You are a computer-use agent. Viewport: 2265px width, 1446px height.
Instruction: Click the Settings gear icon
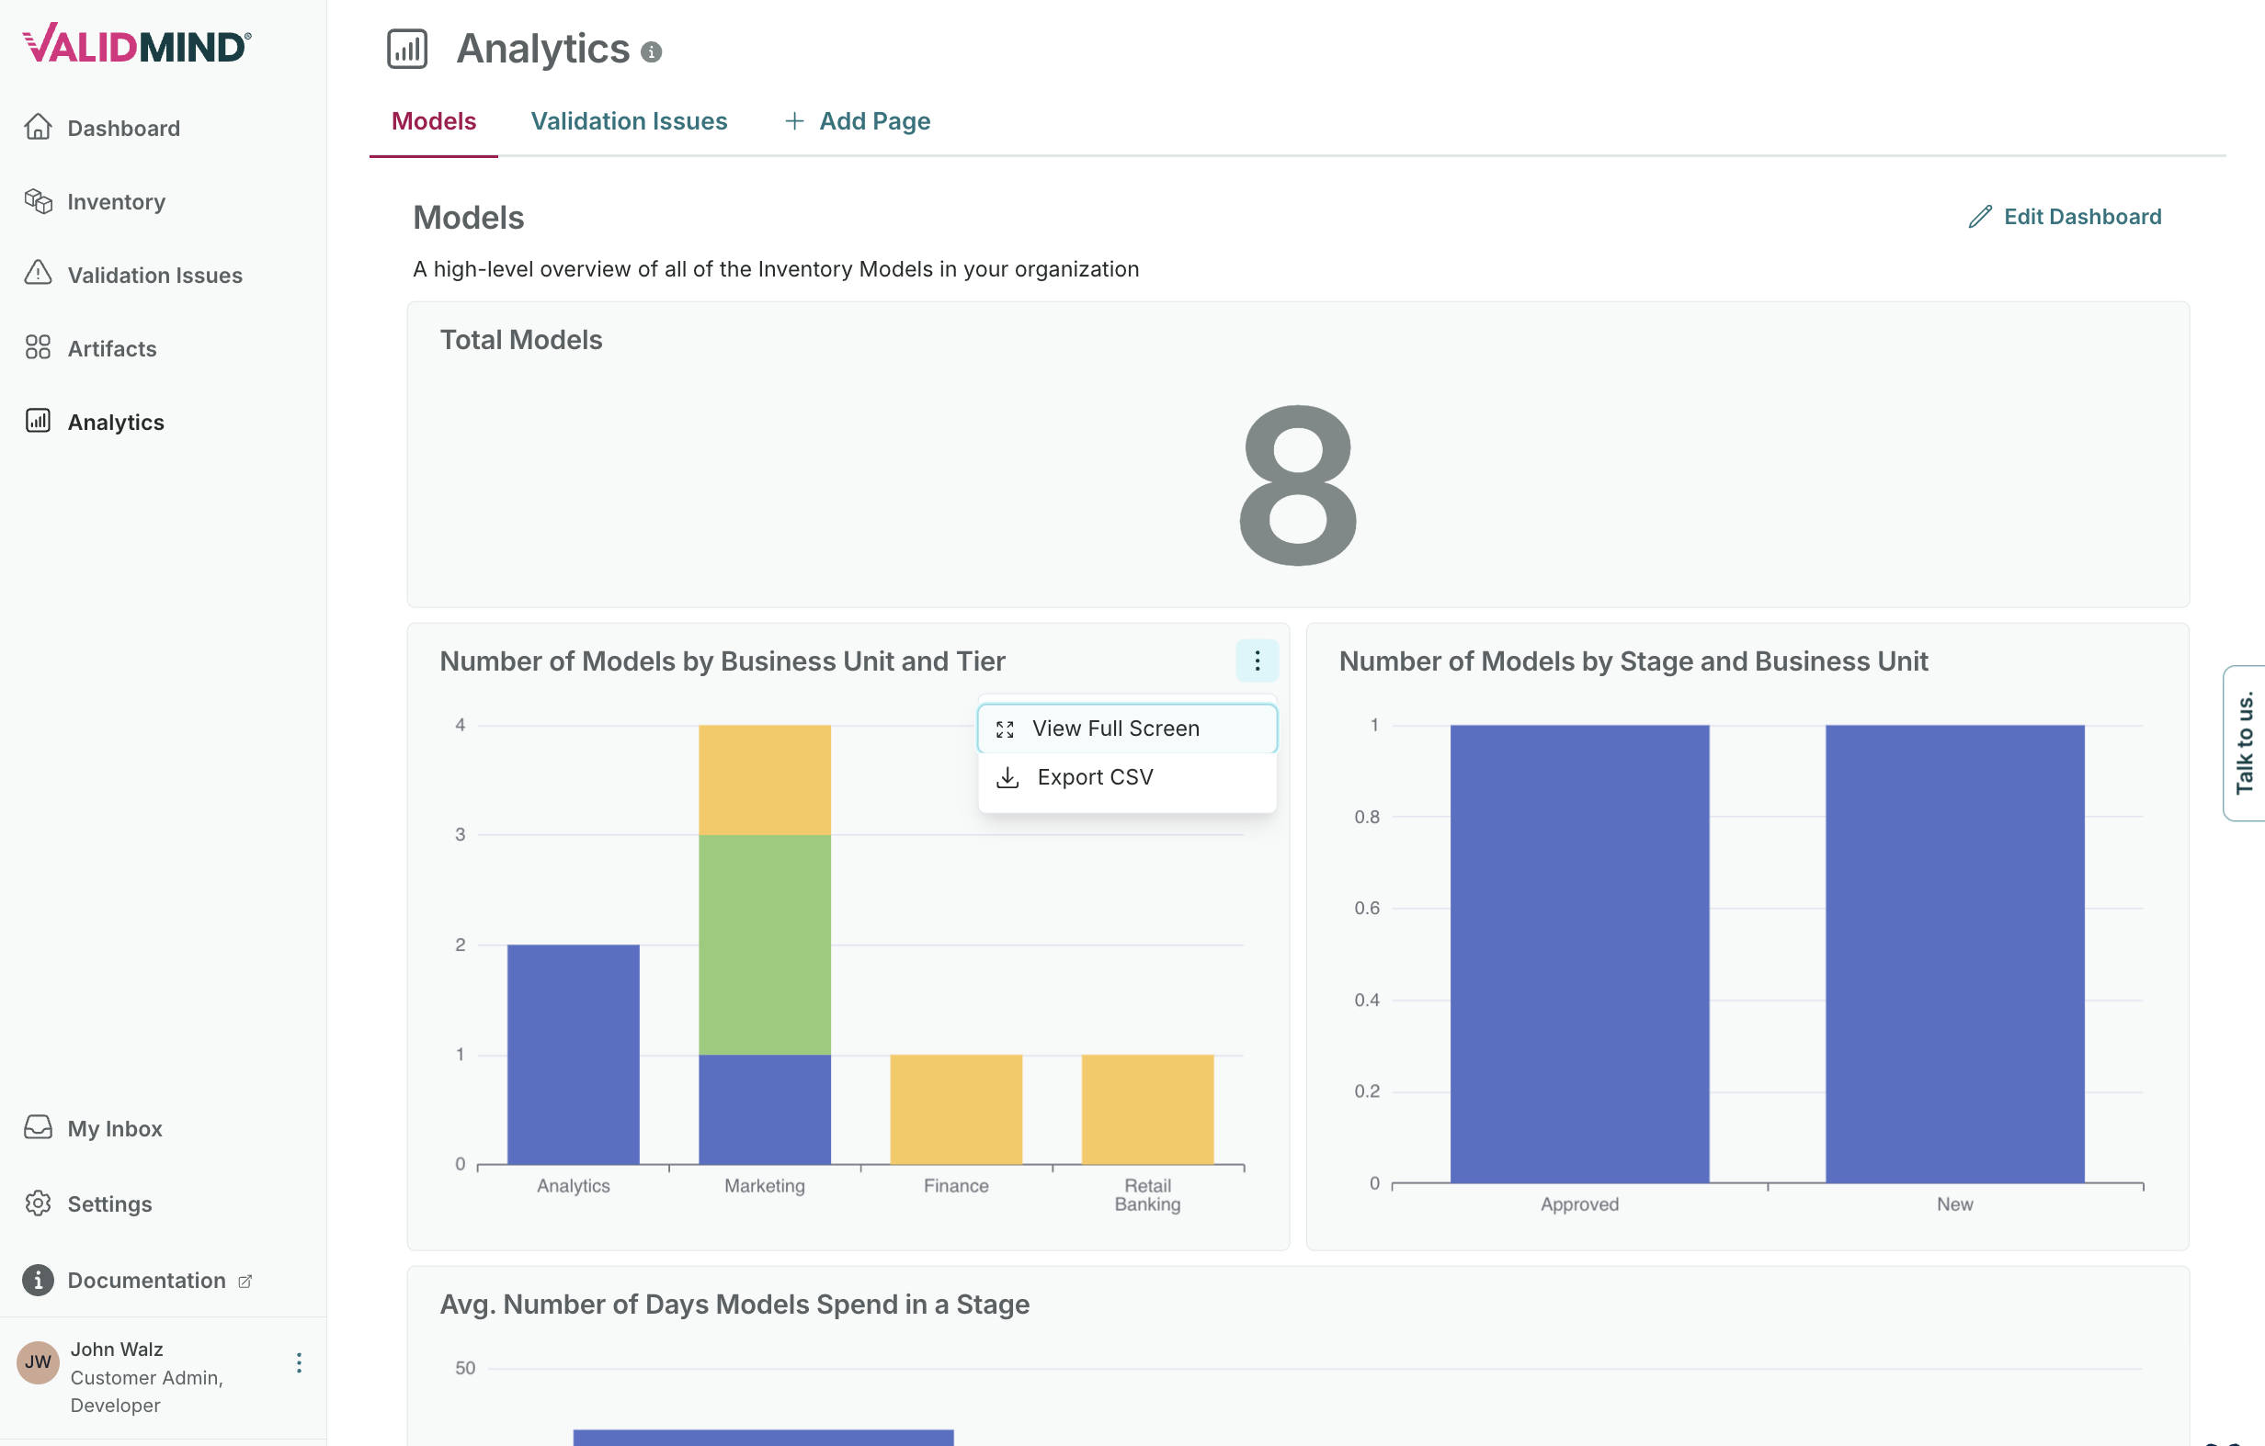pos(38,1203)
